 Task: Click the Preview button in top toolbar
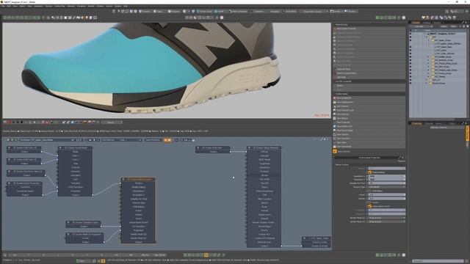(x=350, y=12)
